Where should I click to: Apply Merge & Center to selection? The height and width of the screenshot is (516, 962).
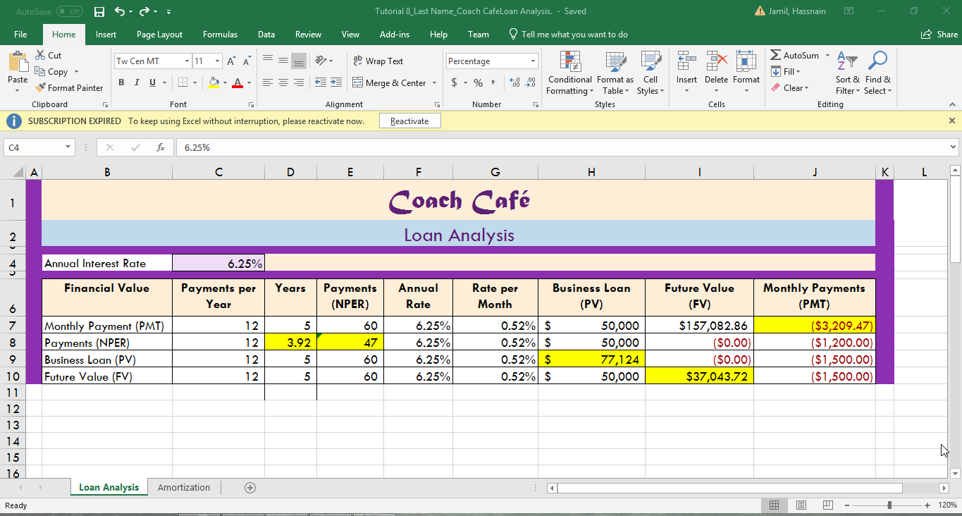click(x=389, y=82)
